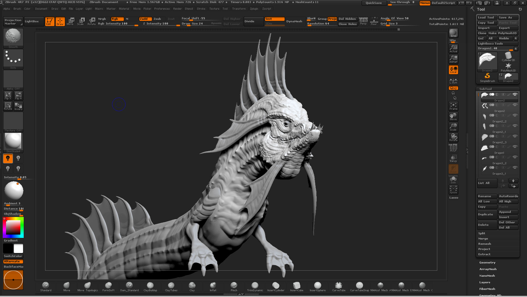527x297 pixels.
Task: Activate the Move transform icon in top shelf
Action: tap(70, 21)
